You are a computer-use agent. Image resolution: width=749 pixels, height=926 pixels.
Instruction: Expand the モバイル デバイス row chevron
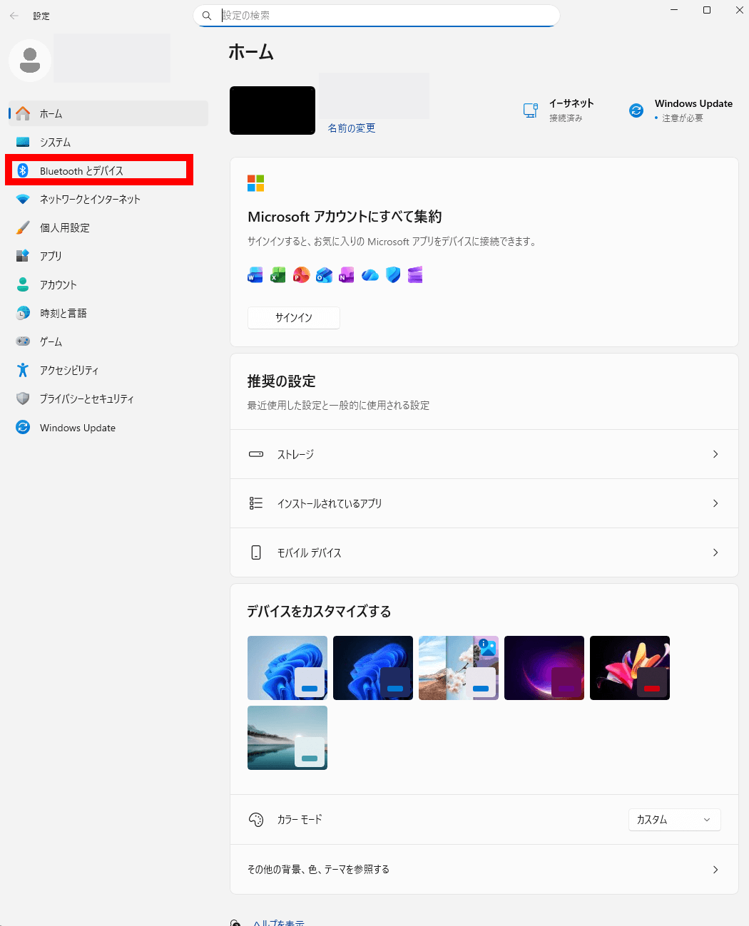[715, 552]
